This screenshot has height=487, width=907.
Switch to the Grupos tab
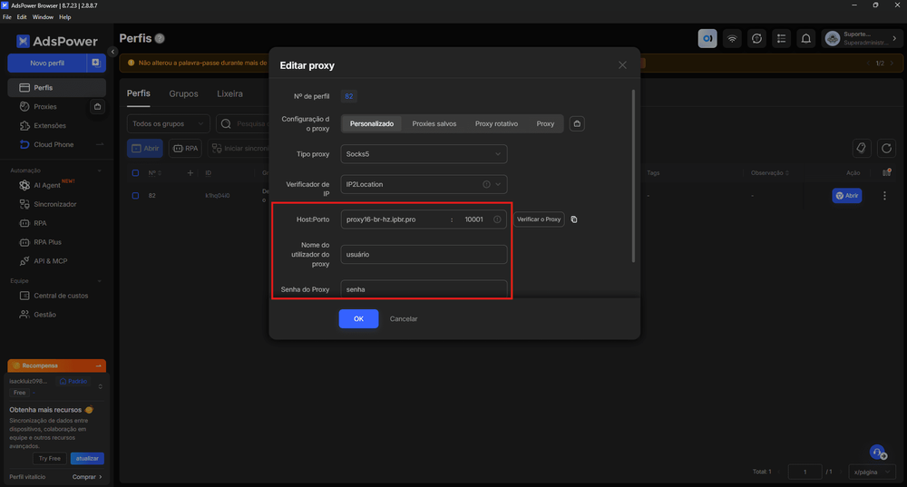pyautogui.click(x=183, y=93)
